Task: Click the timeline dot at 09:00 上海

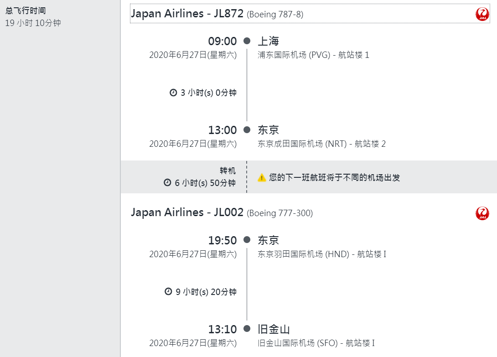Action: pos(247,41)
